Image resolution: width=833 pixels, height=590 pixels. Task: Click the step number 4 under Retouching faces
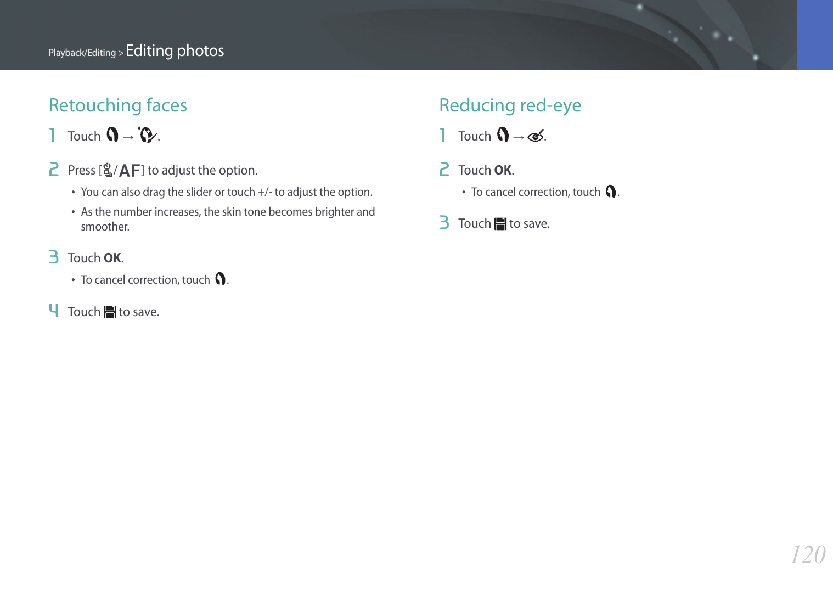pos(53,311)
